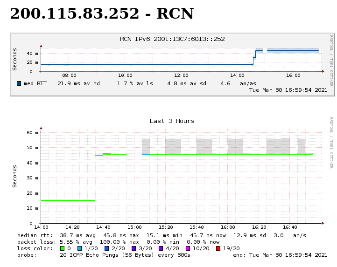Viewport: 337px width, 267px height.
Task: Click the Last 3 Hours graph title
Action: (172, 121)
